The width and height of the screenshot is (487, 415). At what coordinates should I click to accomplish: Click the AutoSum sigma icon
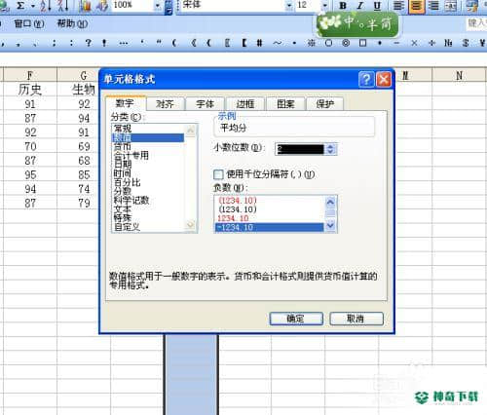[x=20, y=6]
